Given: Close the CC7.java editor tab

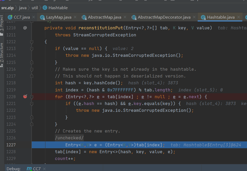Looking at the screenshot, I should point(34,17).
